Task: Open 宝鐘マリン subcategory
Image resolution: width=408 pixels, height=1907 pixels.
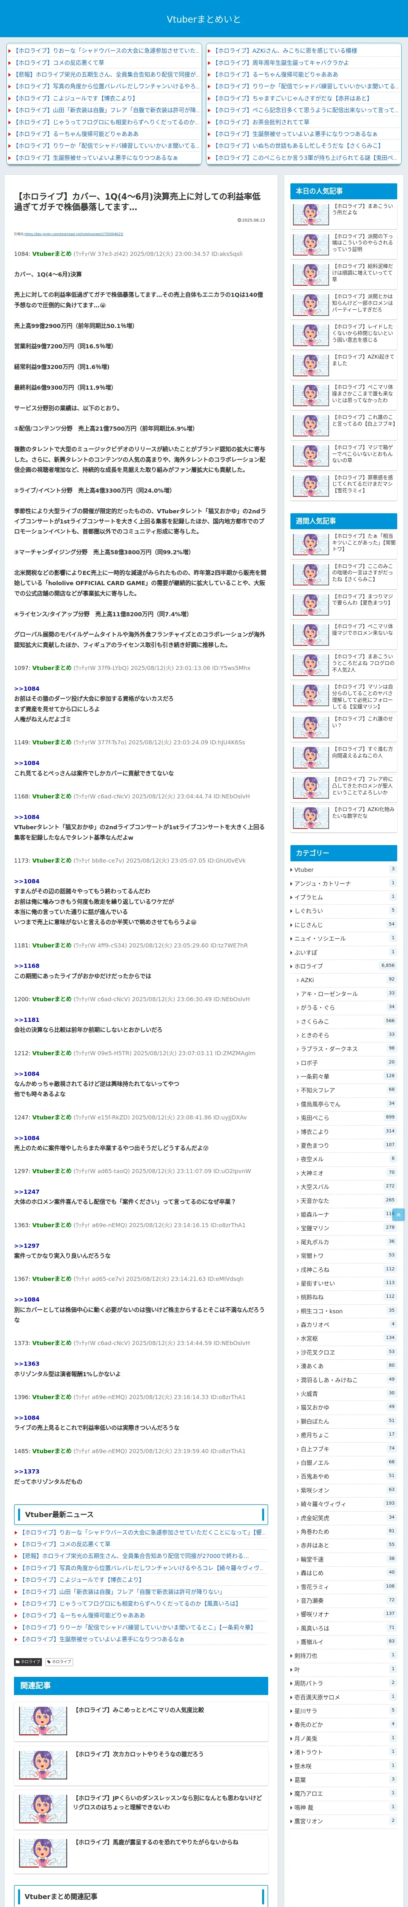Action: [x=347, y=1228]
